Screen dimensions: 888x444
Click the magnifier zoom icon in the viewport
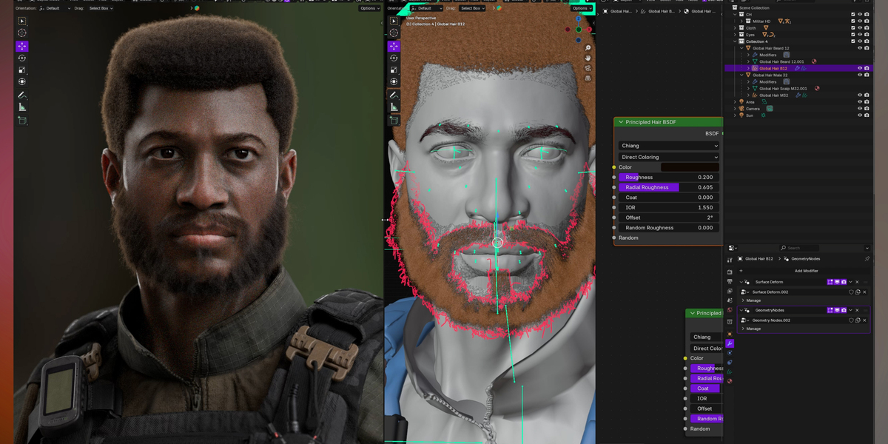587,48
